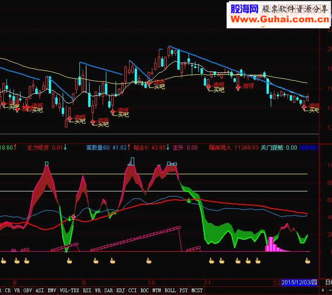The width and height of the screenshot is (332, 295).
Task: Click the 粘合K: 43.85 indicator label
Action: coord(151,147)
